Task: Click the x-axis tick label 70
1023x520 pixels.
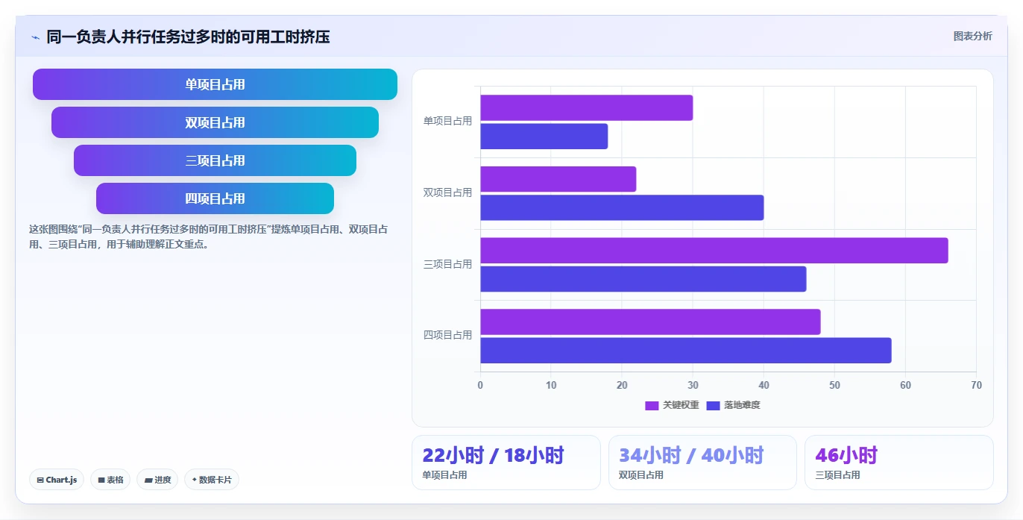Action: coord(976,386)
